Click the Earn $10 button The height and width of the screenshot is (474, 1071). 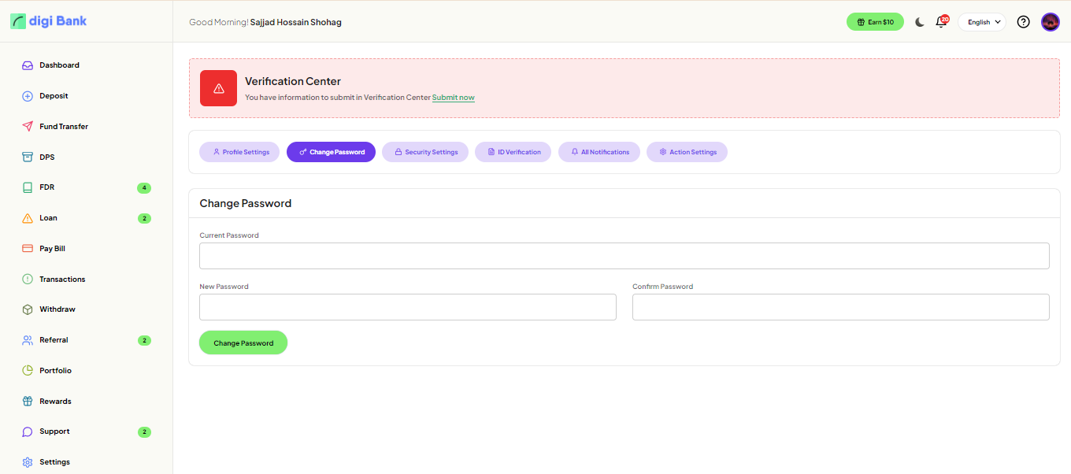click(x=875, y=22)
